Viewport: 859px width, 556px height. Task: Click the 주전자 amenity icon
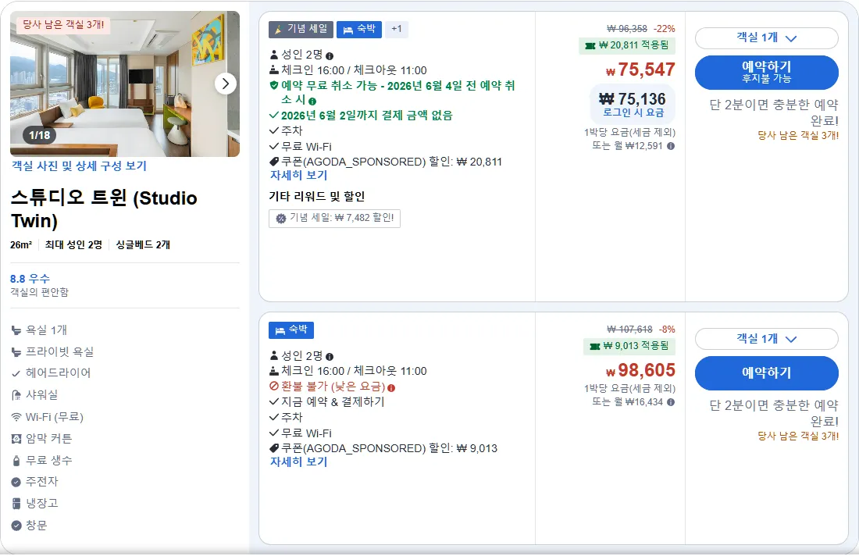(16, 482)
